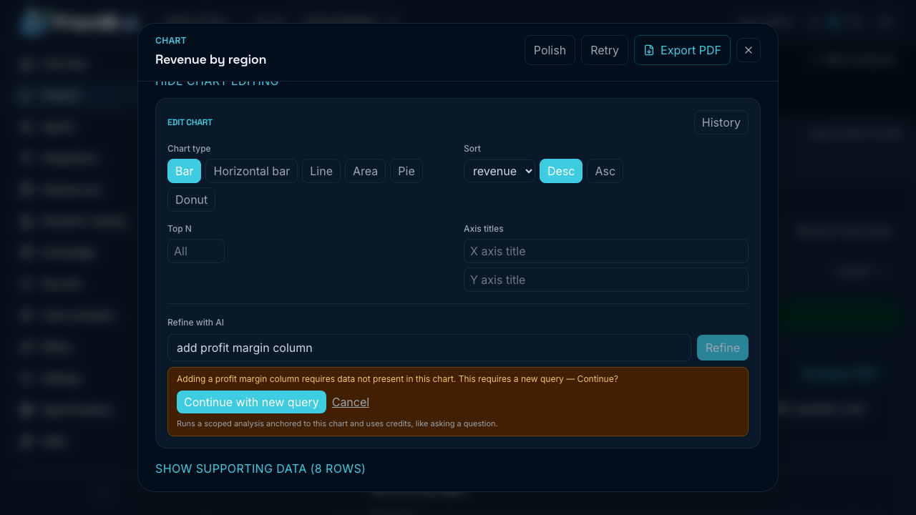Click the new query warning message text

pyautogui.click(x=397, y=379)
